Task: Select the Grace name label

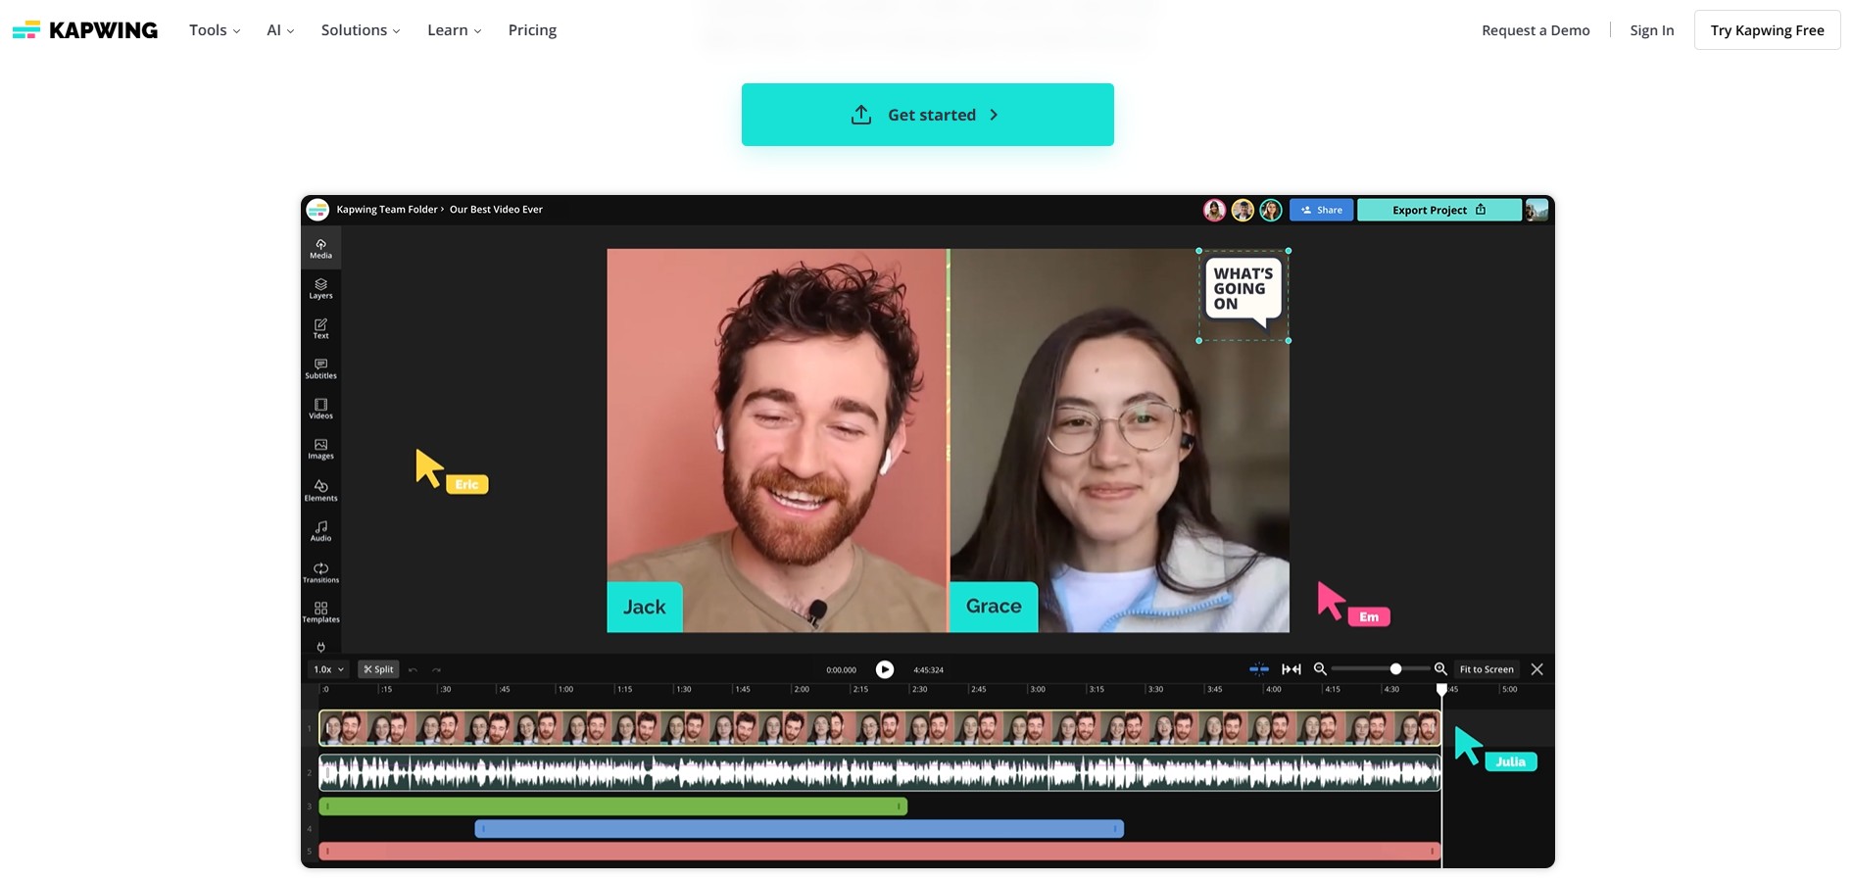Action: tap(994, 607)
